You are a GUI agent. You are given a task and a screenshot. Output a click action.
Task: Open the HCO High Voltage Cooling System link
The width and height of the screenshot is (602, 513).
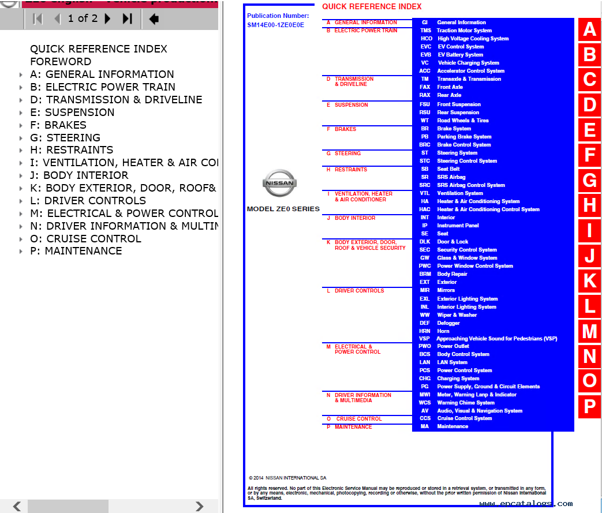pyautogui.click(x=465, y=39)
